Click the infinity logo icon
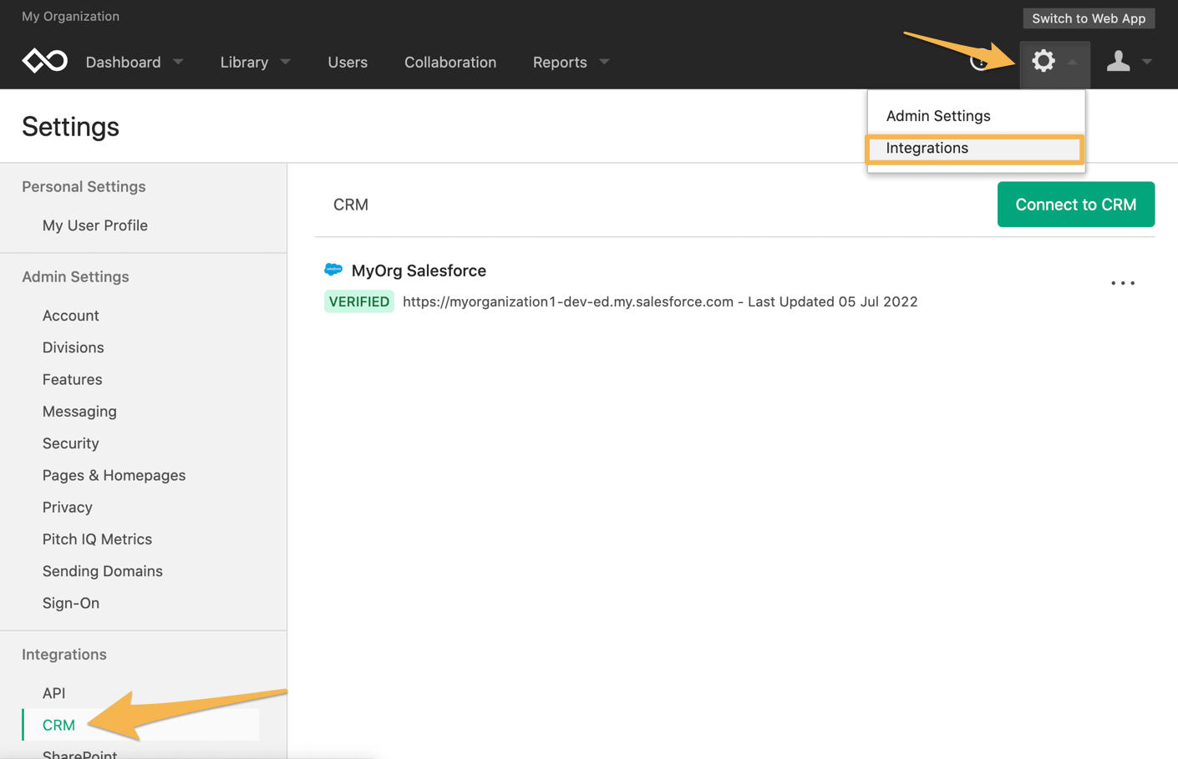 (44, 61)
